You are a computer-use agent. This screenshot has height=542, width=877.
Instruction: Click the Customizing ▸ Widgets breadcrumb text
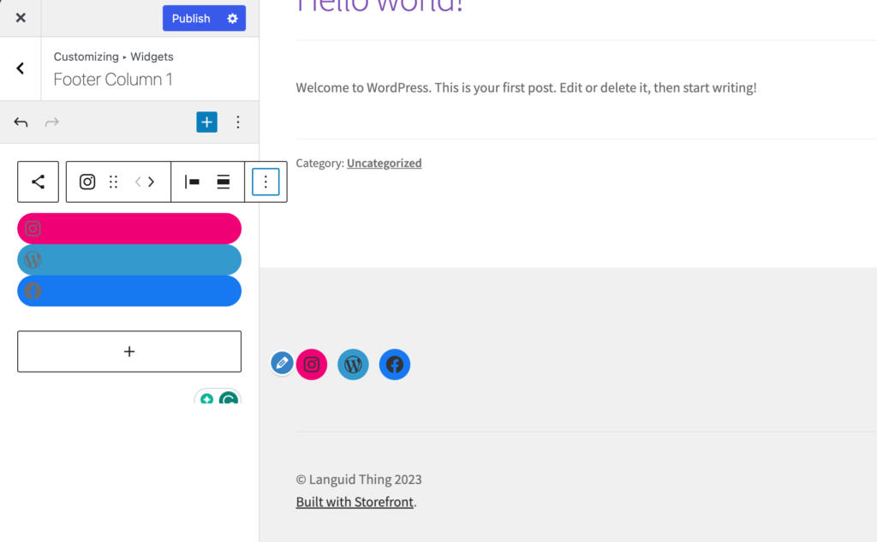point(114,57)
